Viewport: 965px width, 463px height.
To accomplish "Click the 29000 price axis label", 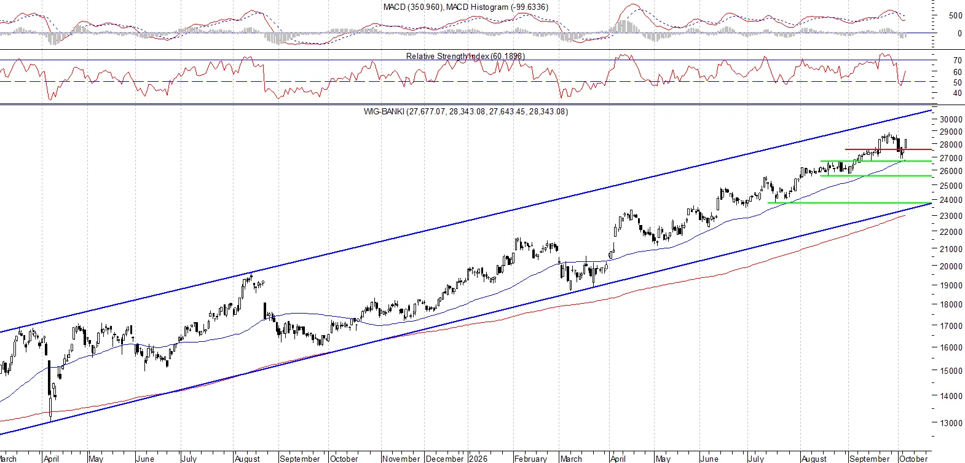I will pyautogui.click(x=951, y=132).
